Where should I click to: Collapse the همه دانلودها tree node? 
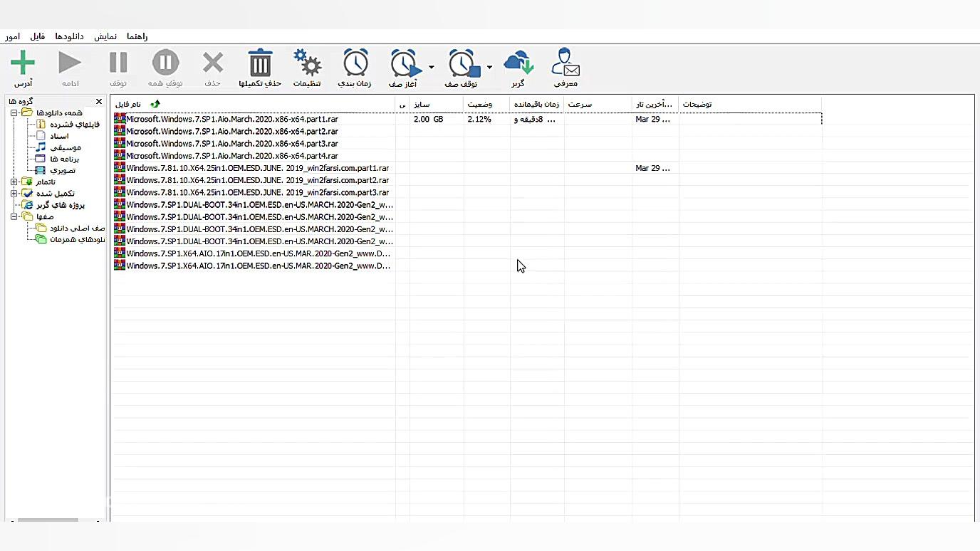tap(14, 113)
